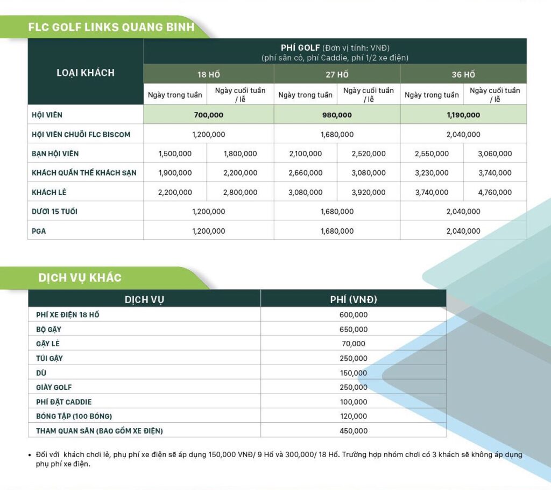Click the footnote about phụ phí xe điện

[278, 459]
